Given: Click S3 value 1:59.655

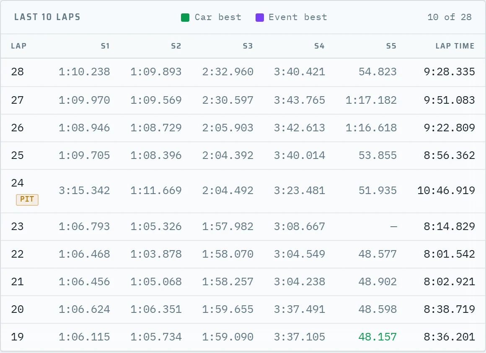Looking at the screenshot, I should (228, 310).
